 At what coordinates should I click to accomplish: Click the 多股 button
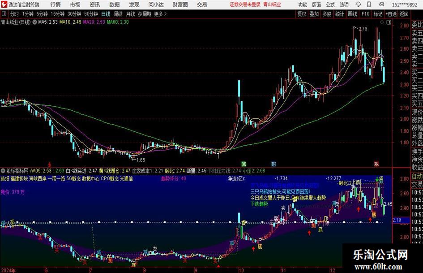pos(327,14)
